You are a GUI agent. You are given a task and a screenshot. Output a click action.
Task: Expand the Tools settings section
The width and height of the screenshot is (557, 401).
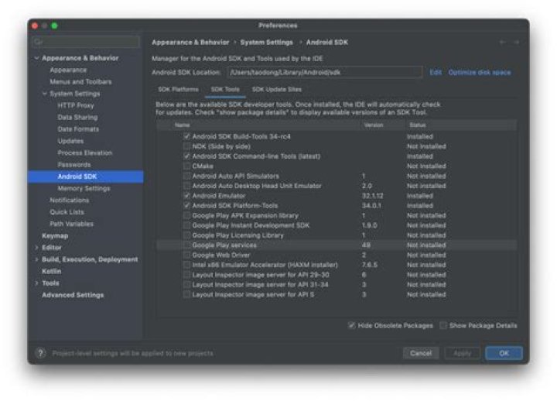pos(36,283)
